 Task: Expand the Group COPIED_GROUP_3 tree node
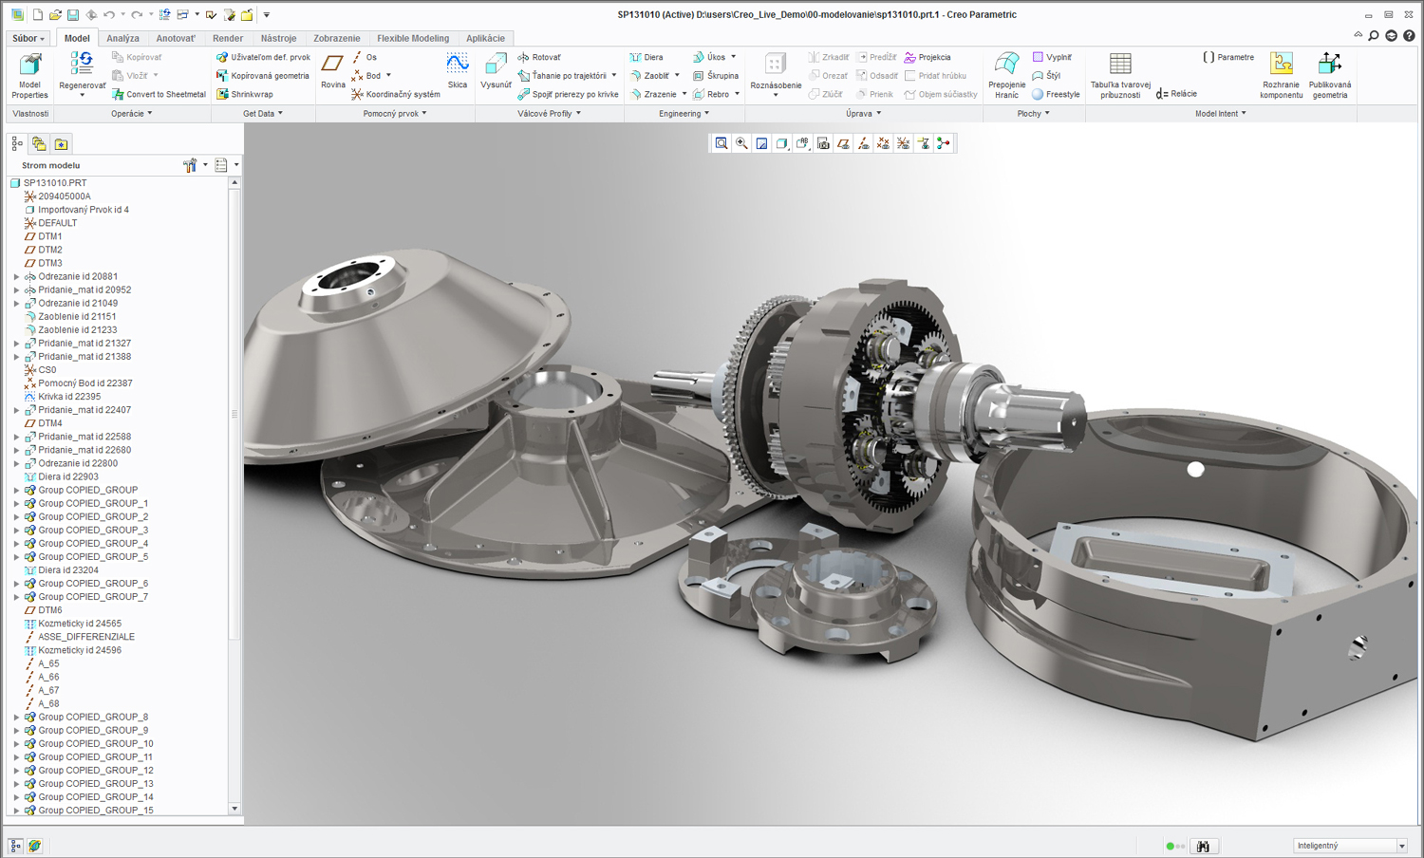16,531
